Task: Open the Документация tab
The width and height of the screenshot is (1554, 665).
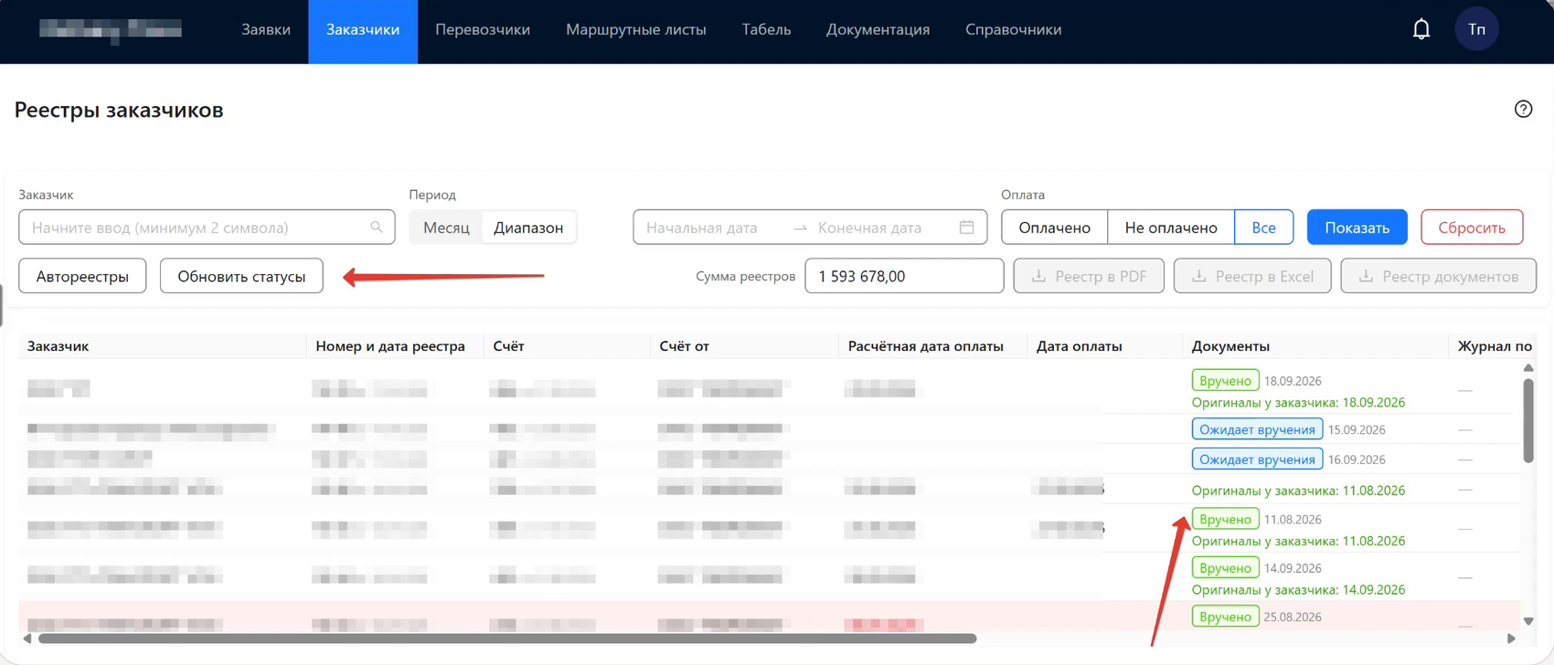Action: pyautogui.click(x=878, y=29)
